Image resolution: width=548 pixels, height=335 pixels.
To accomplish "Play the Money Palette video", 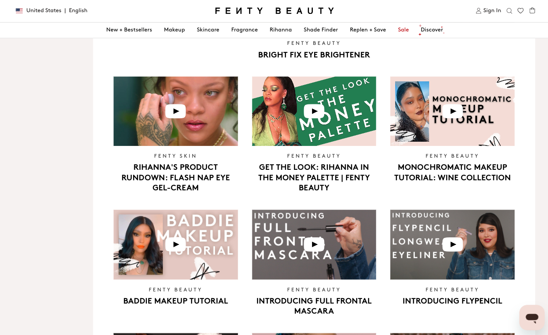I will pyautogui.click(x=314, y=111).
